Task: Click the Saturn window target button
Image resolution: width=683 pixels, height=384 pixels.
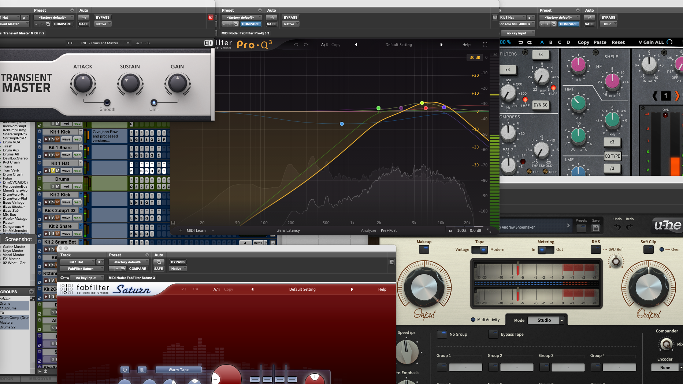Action: [391, 262]
